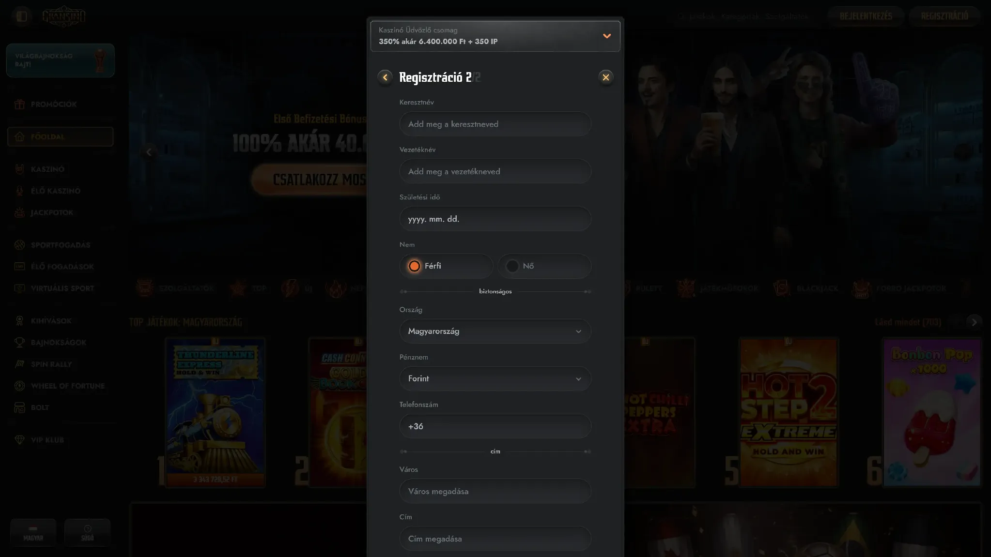This screenshot has height=557, width=991.
Task: Expand the Kaszinó Üdvözlő csomag bonus selector
Action: (495, 36)
